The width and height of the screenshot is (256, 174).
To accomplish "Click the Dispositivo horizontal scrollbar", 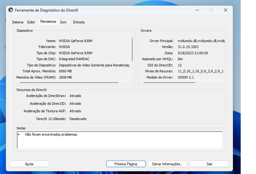I will click(69, 83).
